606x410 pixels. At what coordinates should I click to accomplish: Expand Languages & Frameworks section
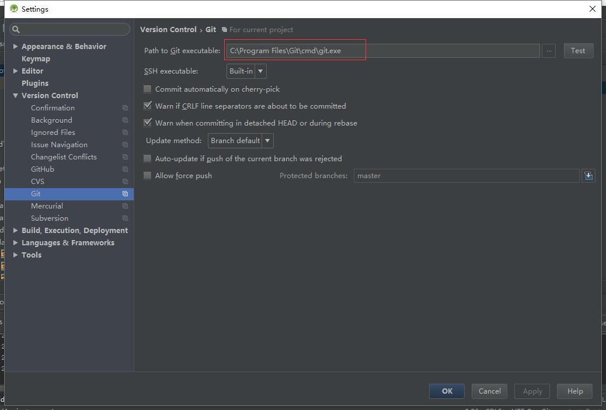tap(15, 243)
